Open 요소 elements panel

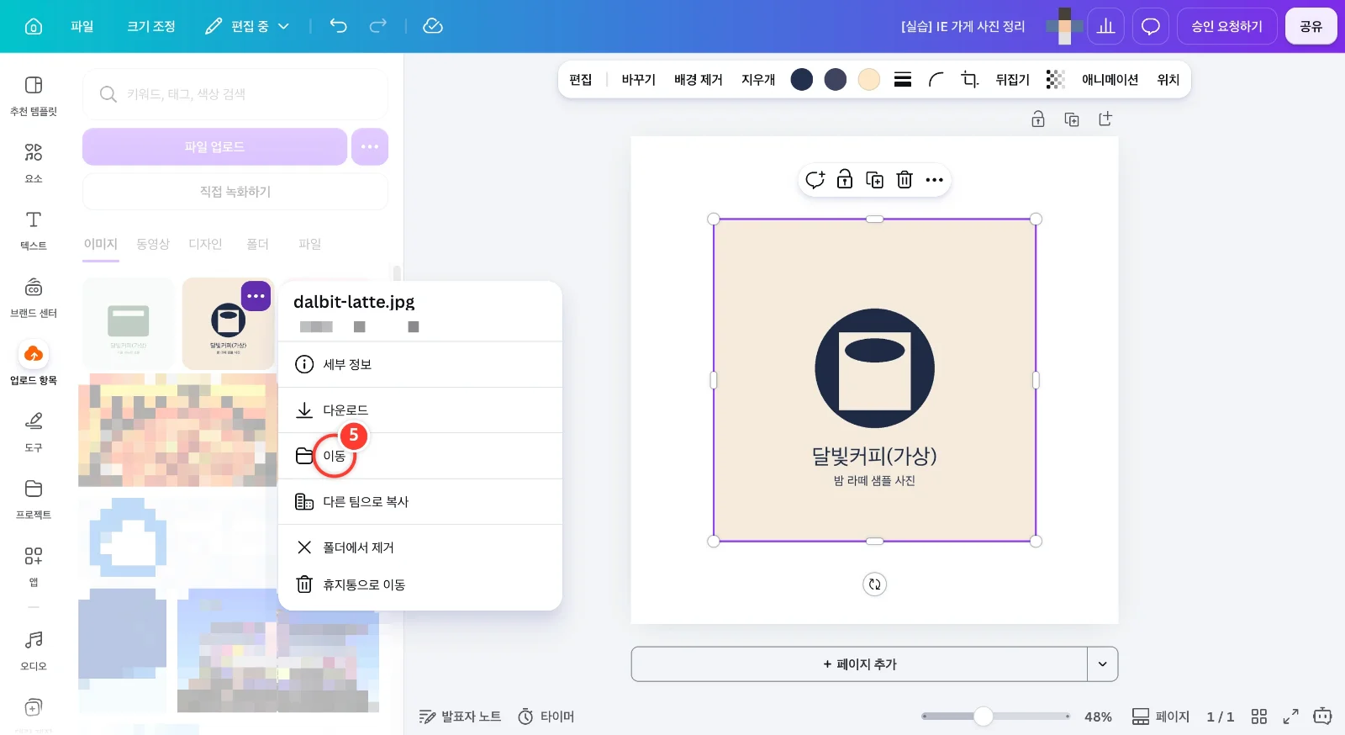coord(34,162)
